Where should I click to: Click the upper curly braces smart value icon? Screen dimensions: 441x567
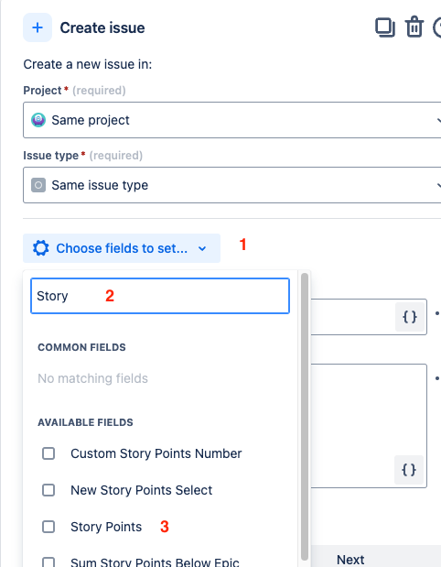tap(410, 317)
